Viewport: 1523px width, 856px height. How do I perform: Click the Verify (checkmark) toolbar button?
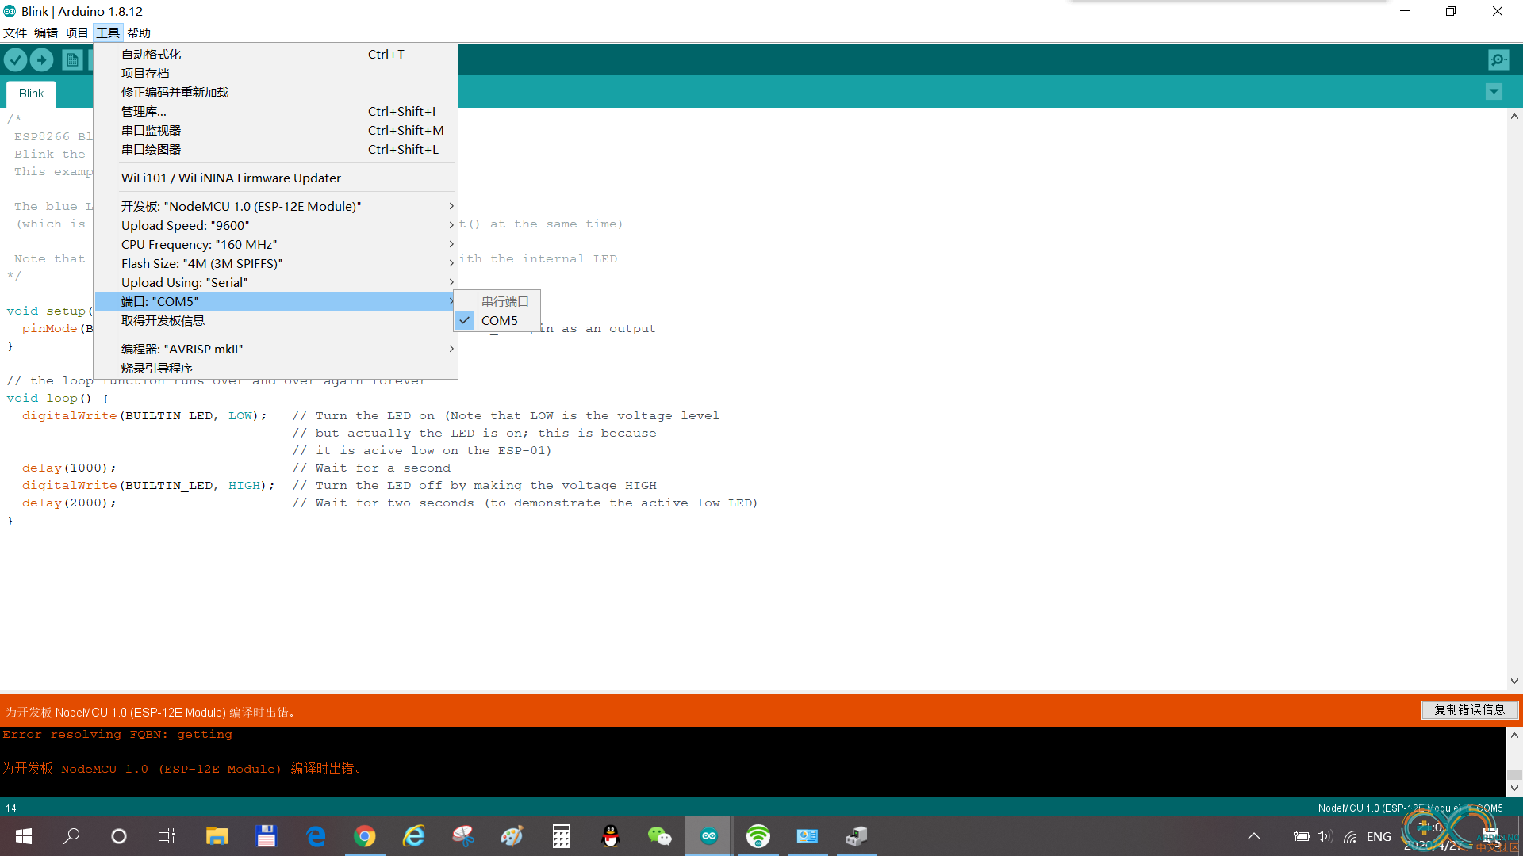[15, 59]
